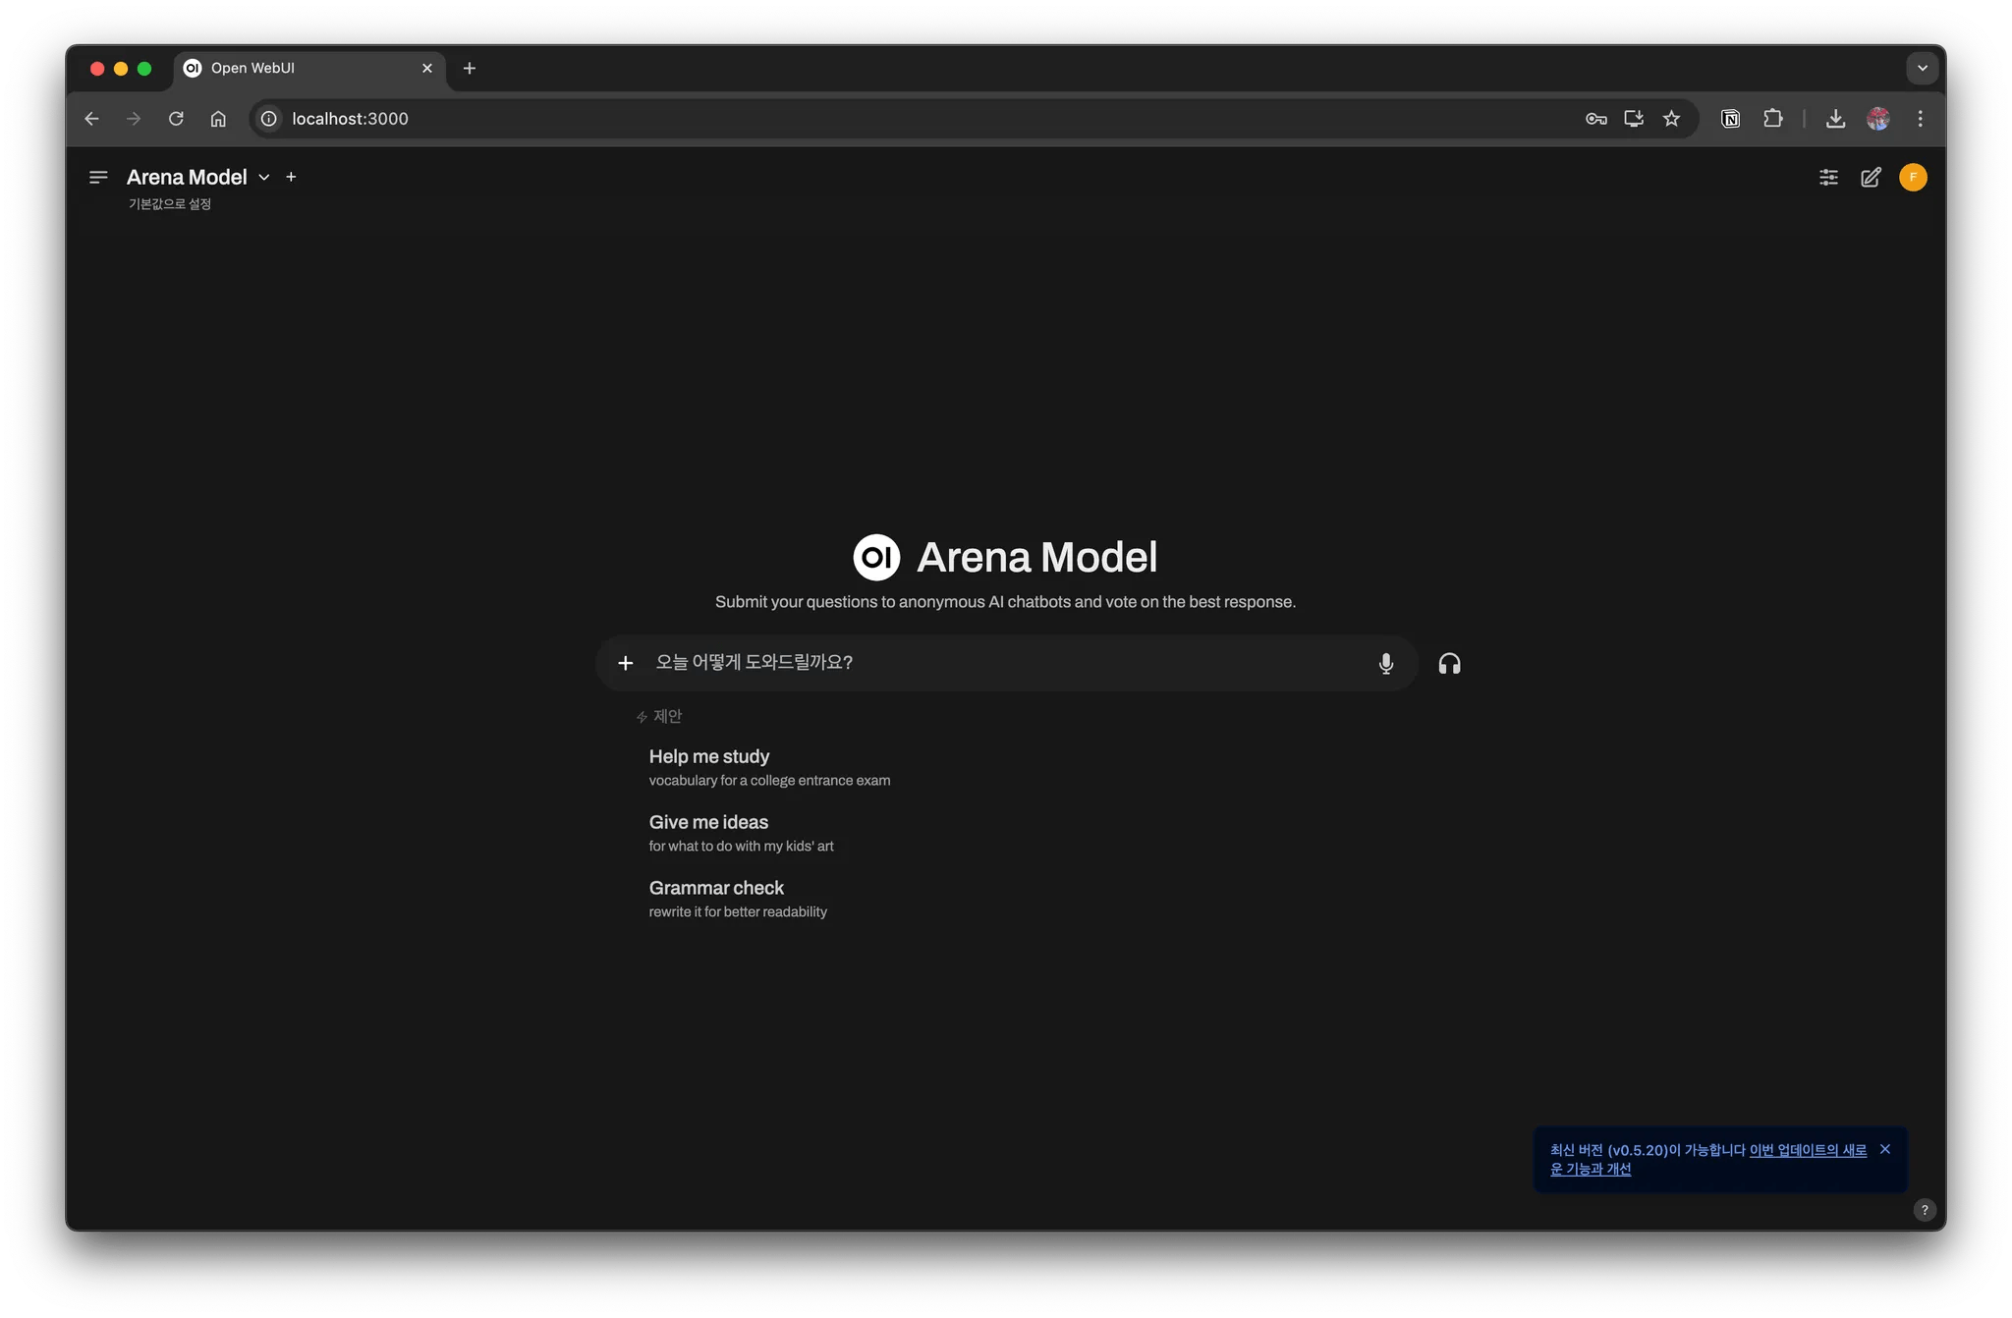Start call mode with headphones icon
The image size is (2012, 1318).
(x=1449, y=663)
